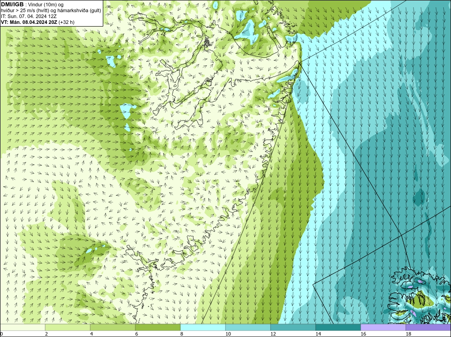Screen dimensions: 451x337
Task: Click the 12–14 m/s teal legend swatch
Action: [x=293, y=328]
